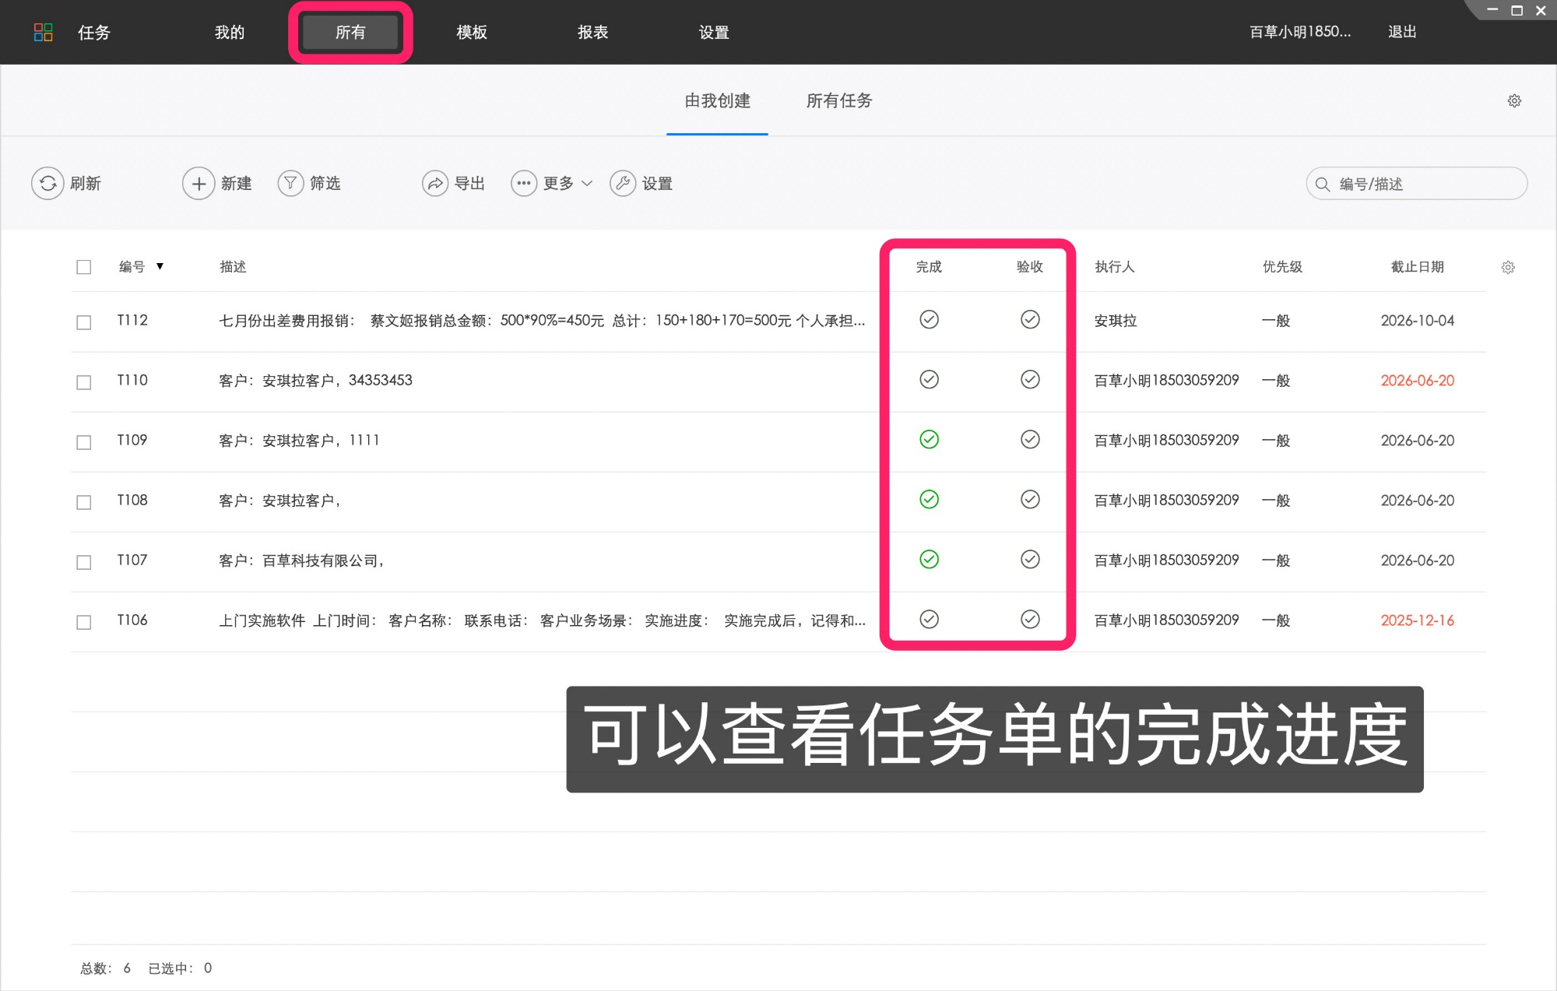Click the 新建 button label
The height and width of the screenshot is (991, 1557).
(x=237, y=184)
